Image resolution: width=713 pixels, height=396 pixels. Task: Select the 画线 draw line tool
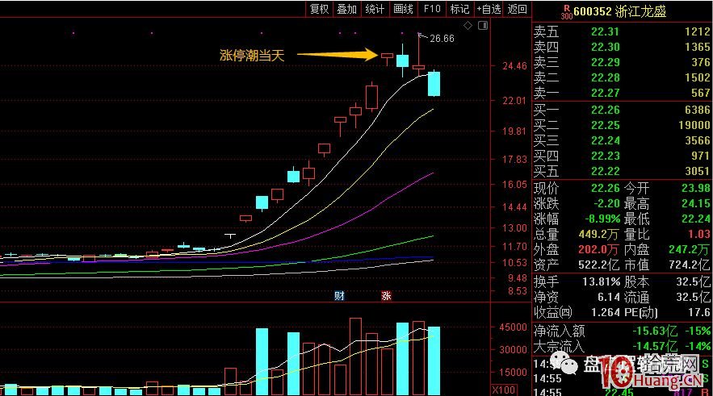404,9
